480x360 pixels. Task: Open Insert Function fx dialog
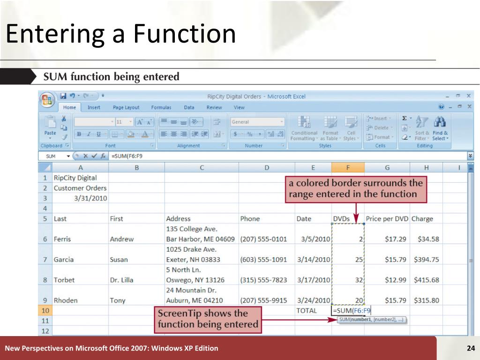tap(104, 156)
